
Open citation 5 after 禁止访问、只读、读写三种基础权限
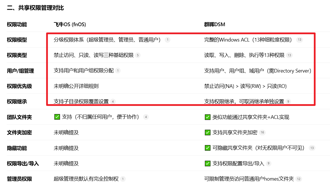point(138,55)
